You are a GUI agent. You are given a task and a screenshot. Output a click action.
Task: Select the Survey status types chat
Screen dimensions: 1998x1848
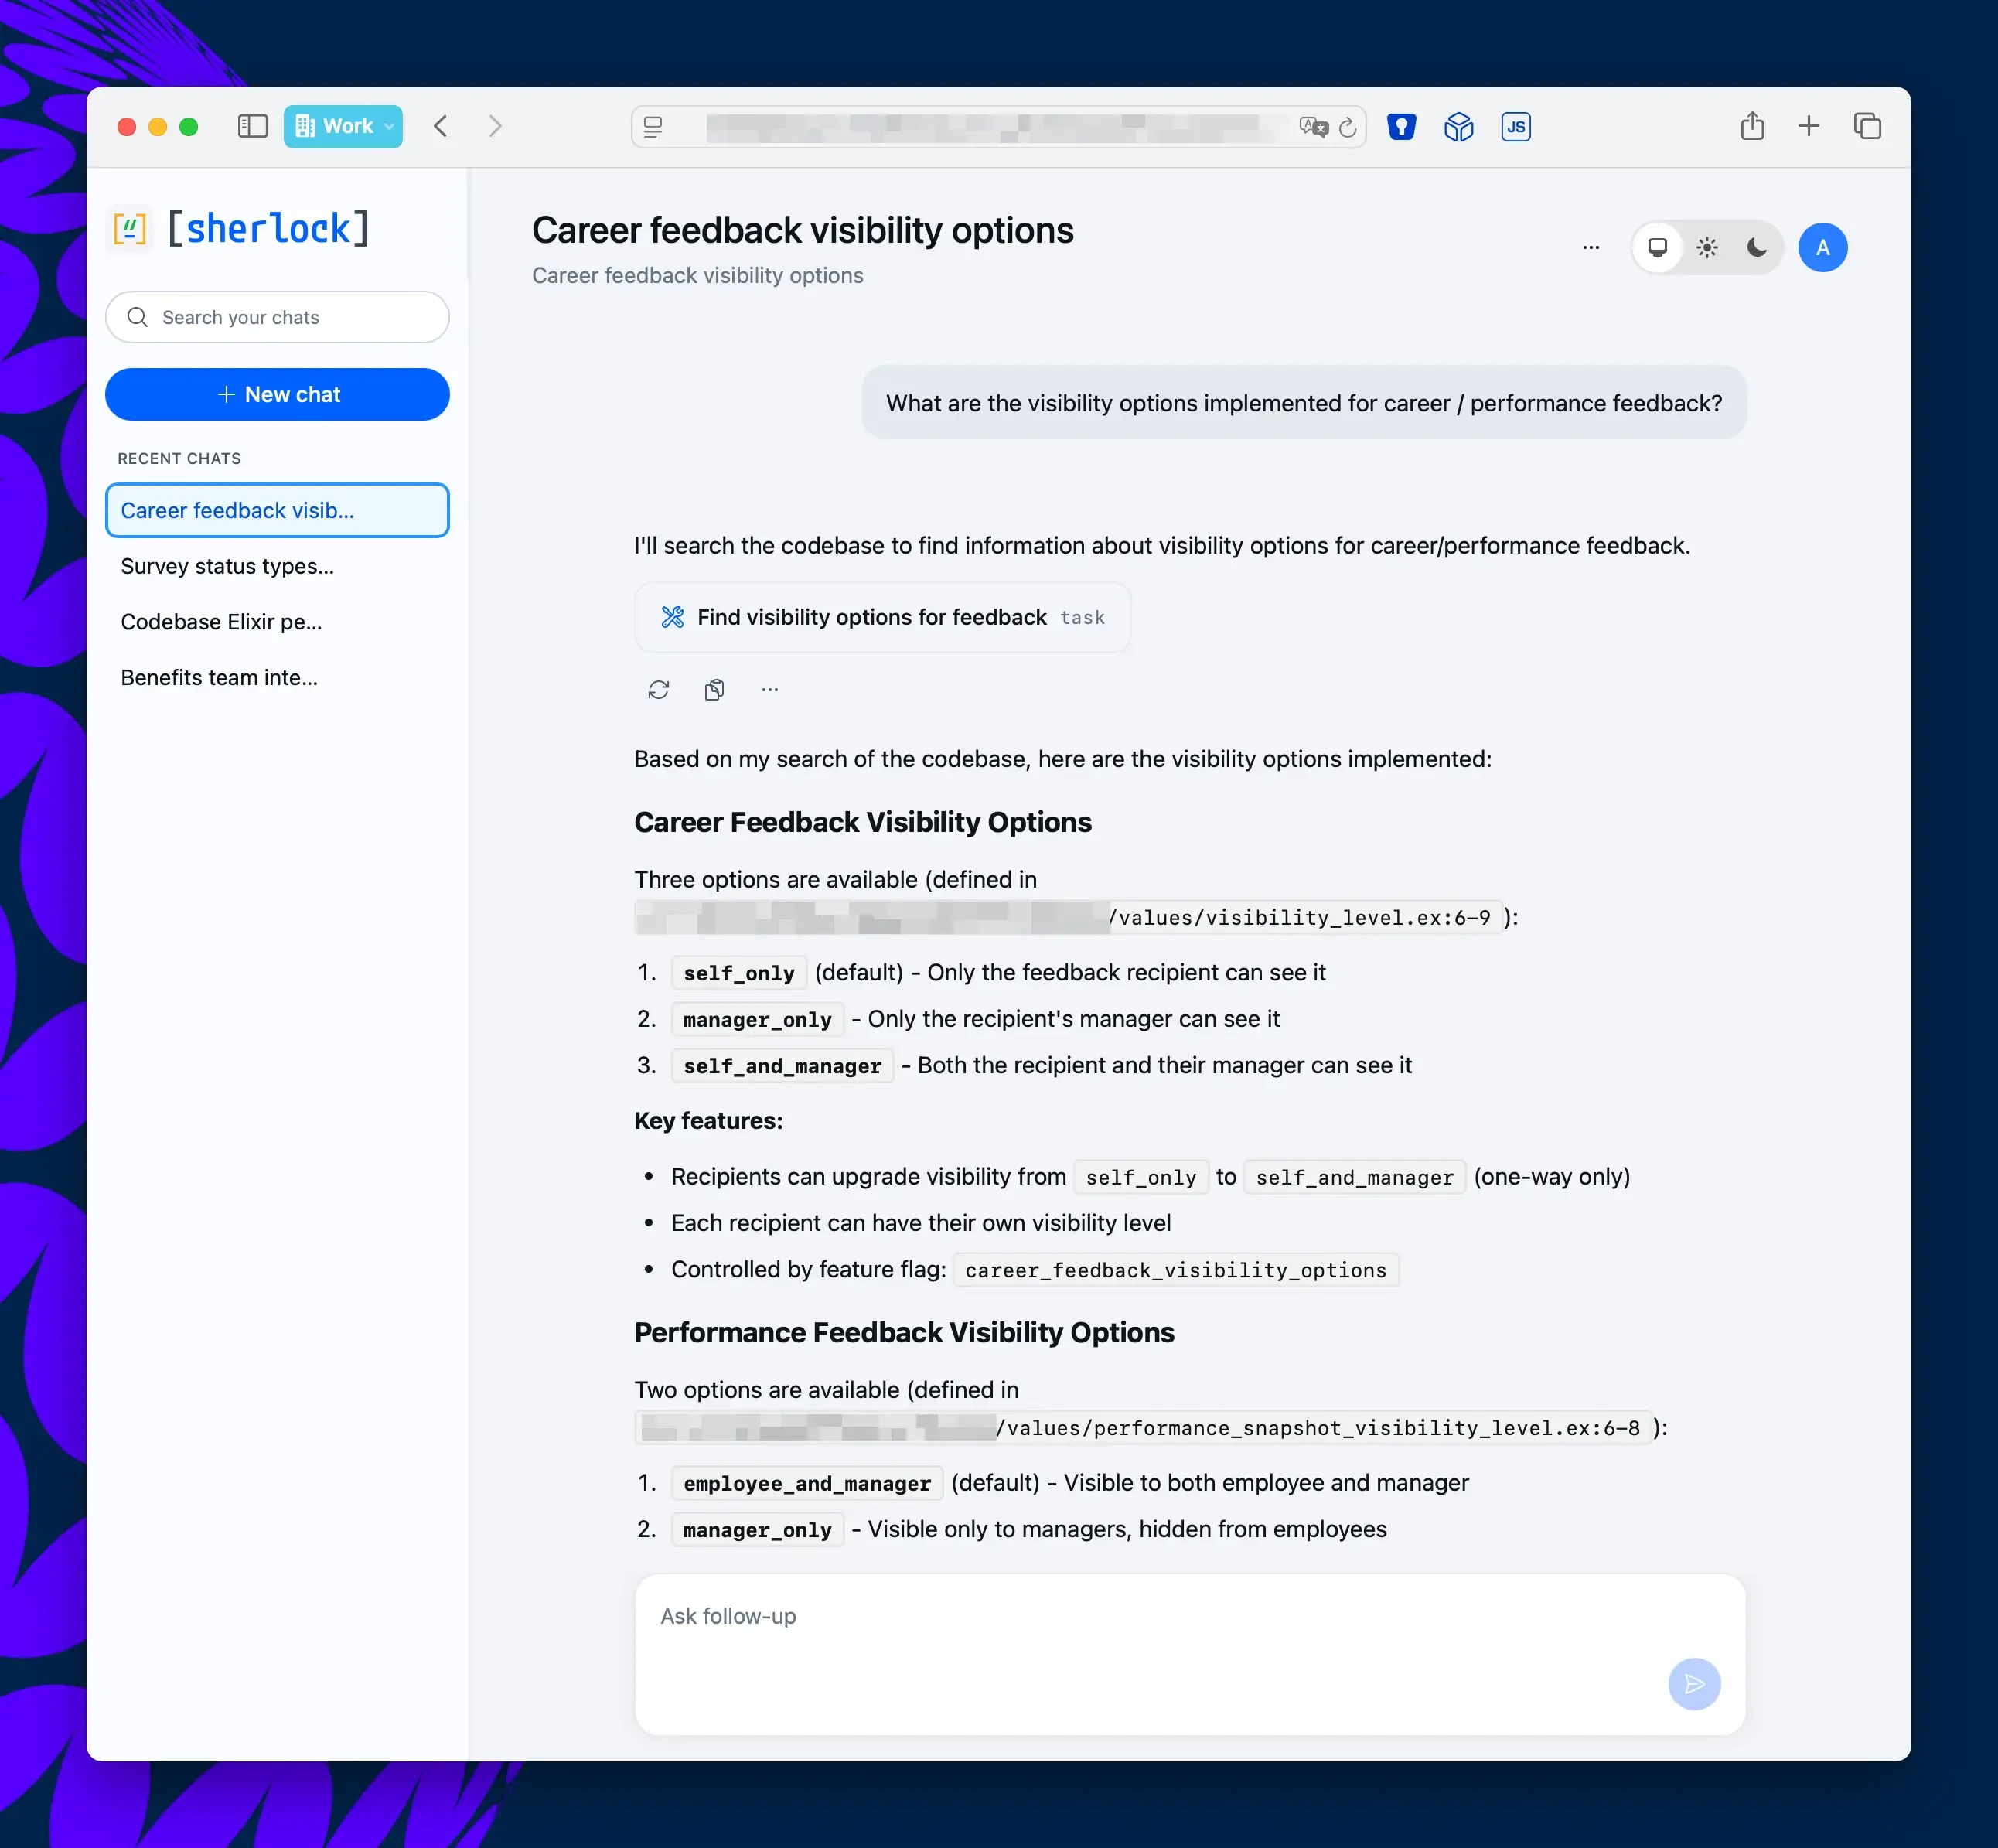[227, 566]
